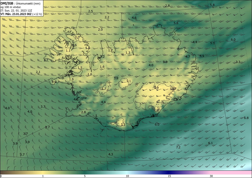Click the '3.3' map value

coord(238,62)
